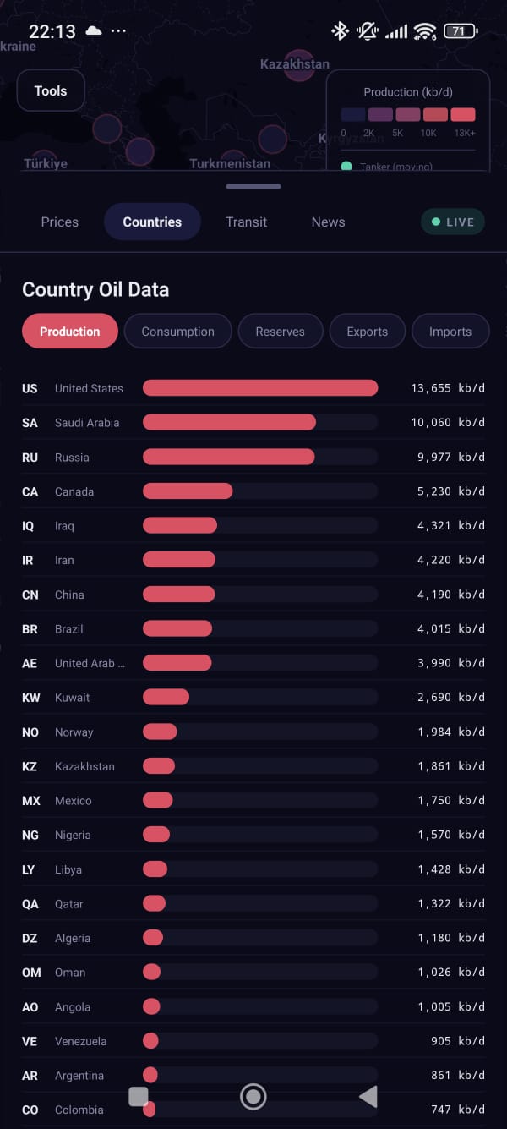This screenshot has width=507, height=1129.
Task: Tap the Android back navigation triangle
Action: 368,1097
